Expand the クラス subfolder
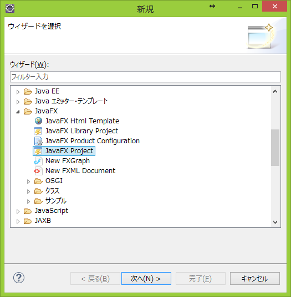Image resolution: width=291 pixels, height=297 pixels. coord(28,192)
